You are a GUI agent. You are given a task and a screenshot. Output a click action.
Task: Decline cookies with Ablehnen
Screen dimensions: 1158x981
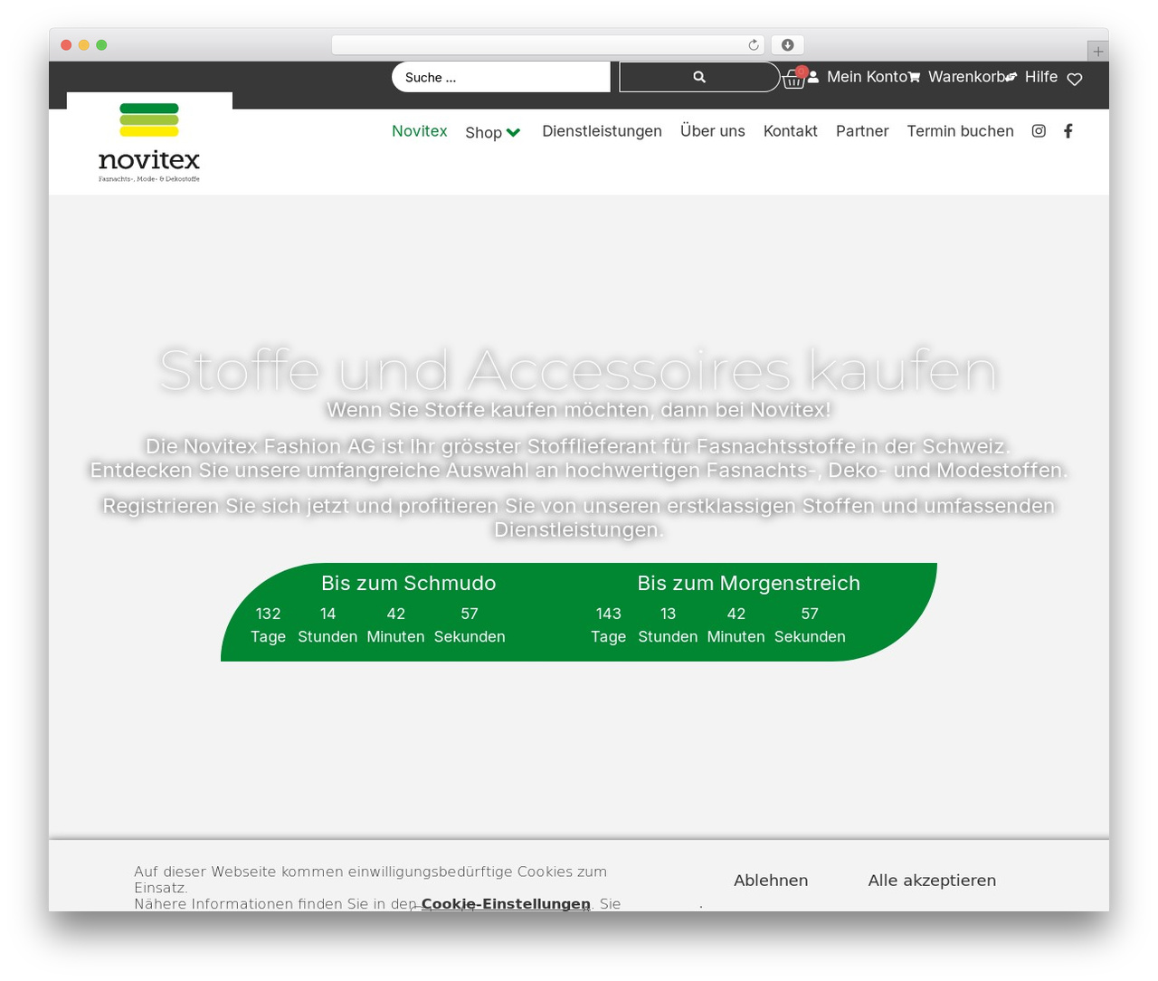coord(771,881)
